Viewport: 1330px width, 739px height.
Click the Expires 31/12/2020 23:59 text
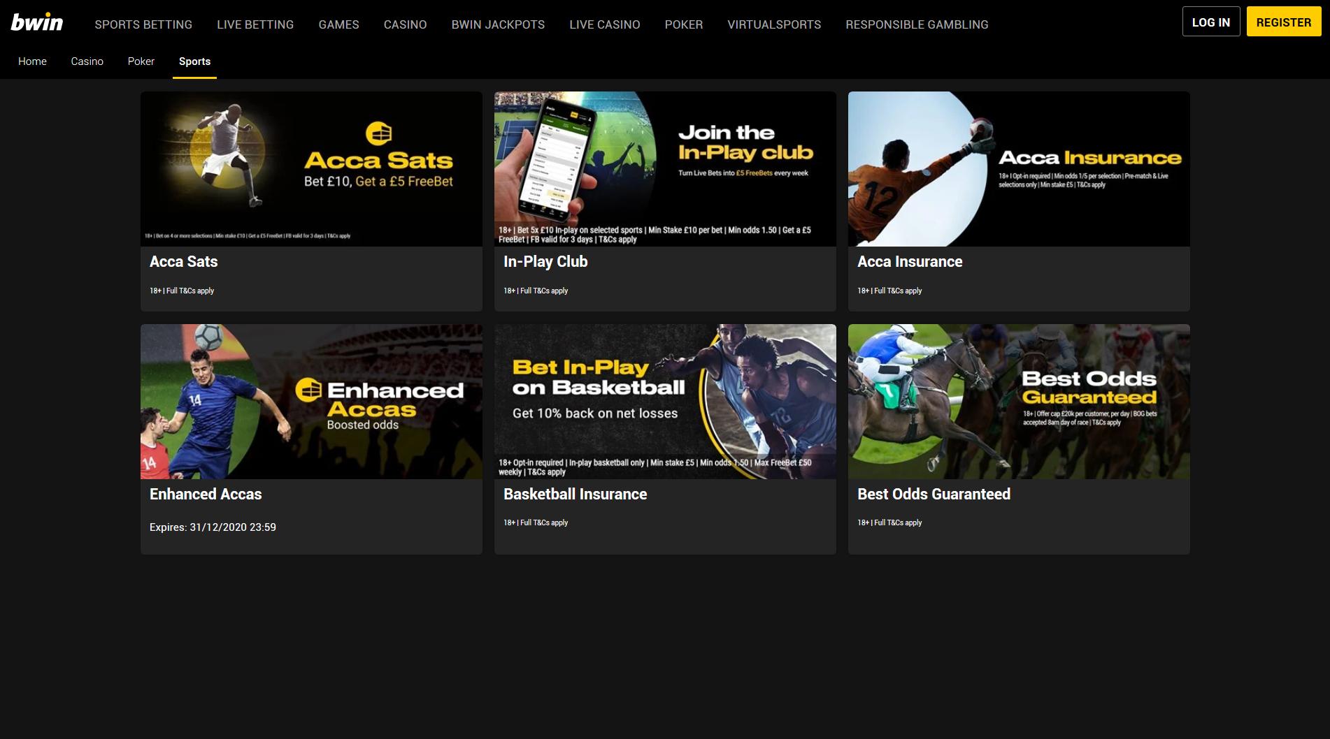click(213, 527)
